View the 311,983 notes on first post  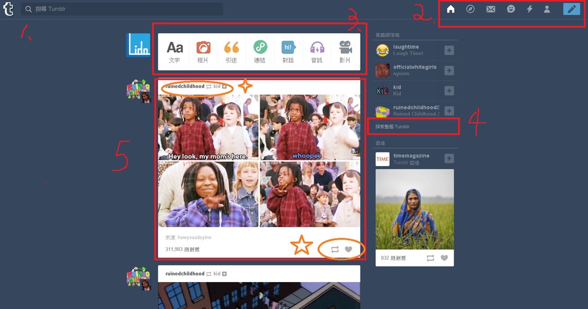coord(182,249)
